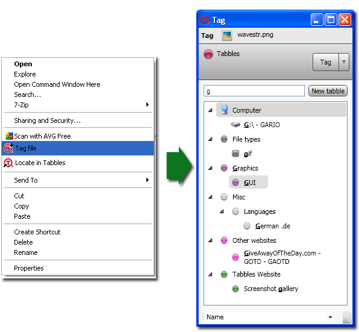The image size is (359, 332).
Task: Click the green Tabbles Website bubble icon
Action: (224, 274)
